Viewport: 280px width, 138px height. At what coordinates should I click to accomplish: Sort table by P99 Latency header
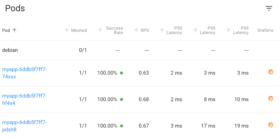point(241,31)
